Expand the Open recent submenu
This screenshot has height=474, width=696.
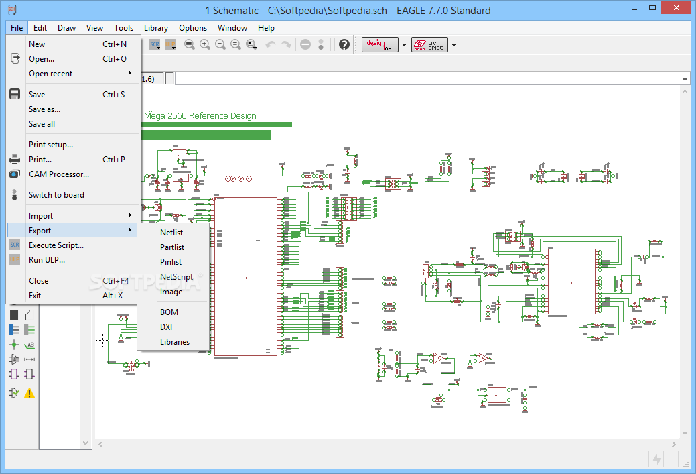[x=129, y=73]
